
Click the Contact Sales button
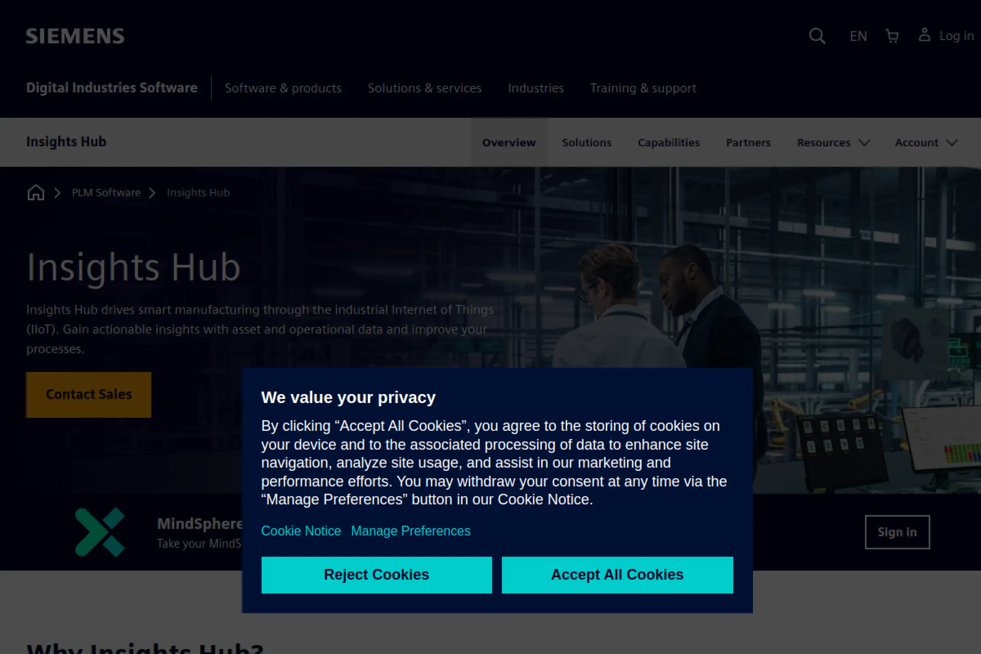(x=89, y=394)
